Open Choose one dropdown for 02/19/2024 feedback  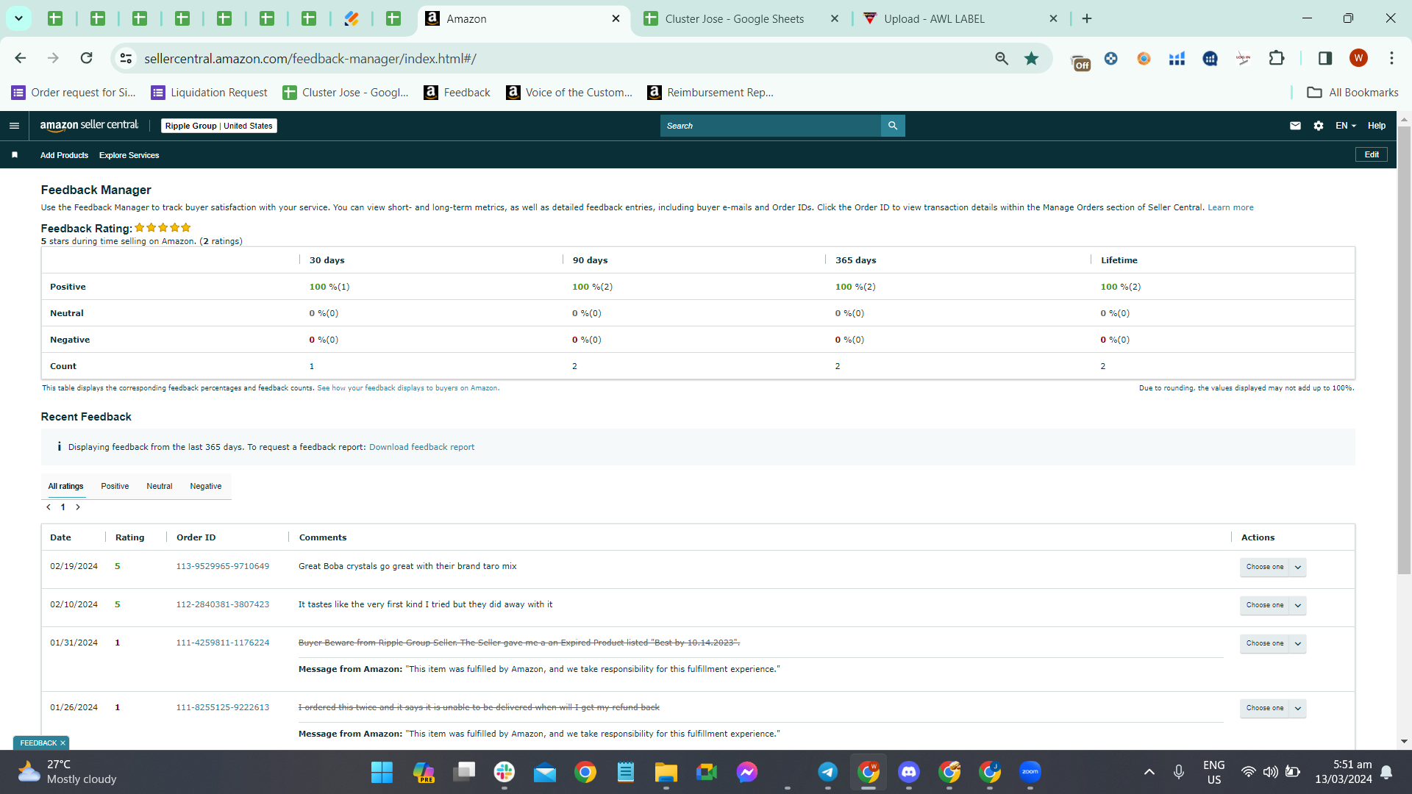point(1272,567)
